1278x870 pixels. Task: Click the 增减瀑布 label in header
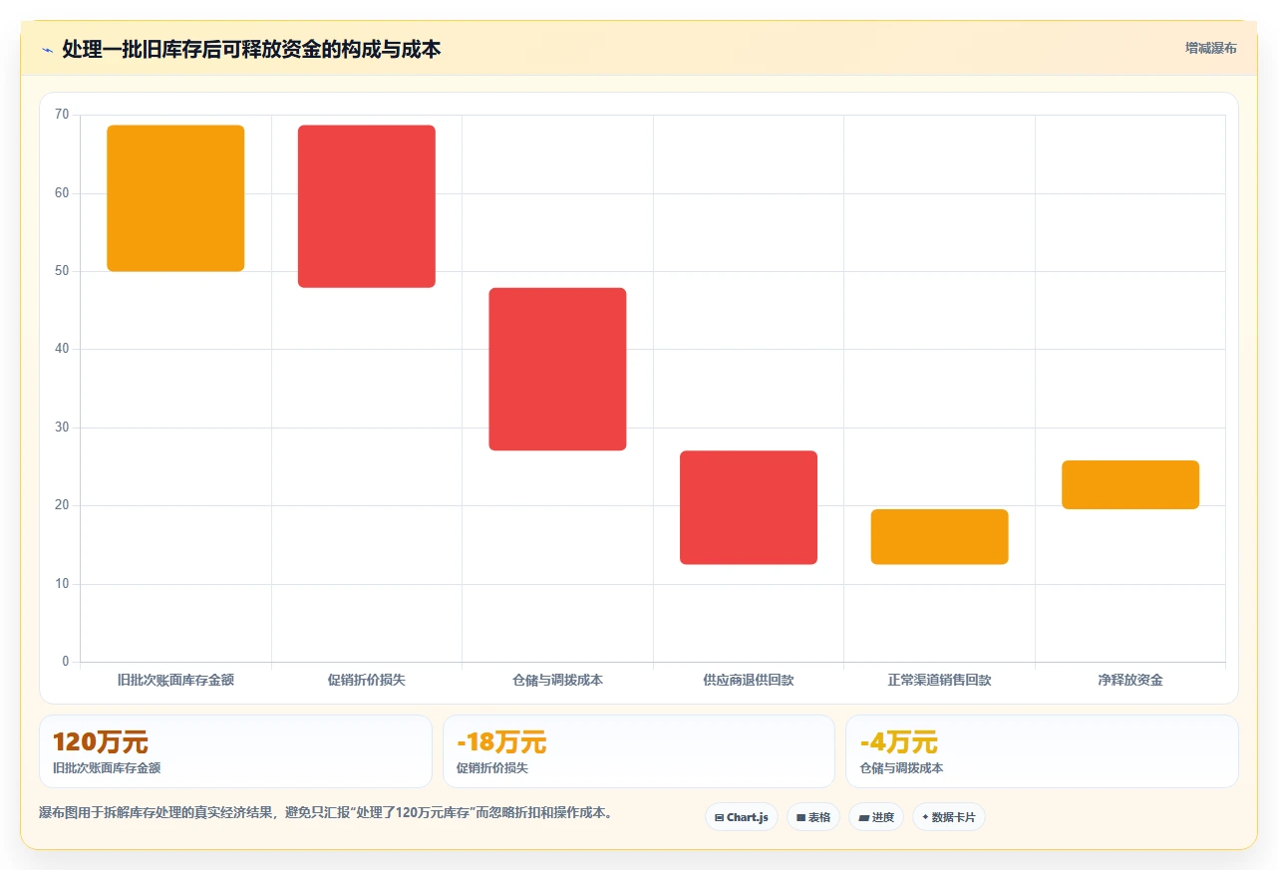point(1210,48)
